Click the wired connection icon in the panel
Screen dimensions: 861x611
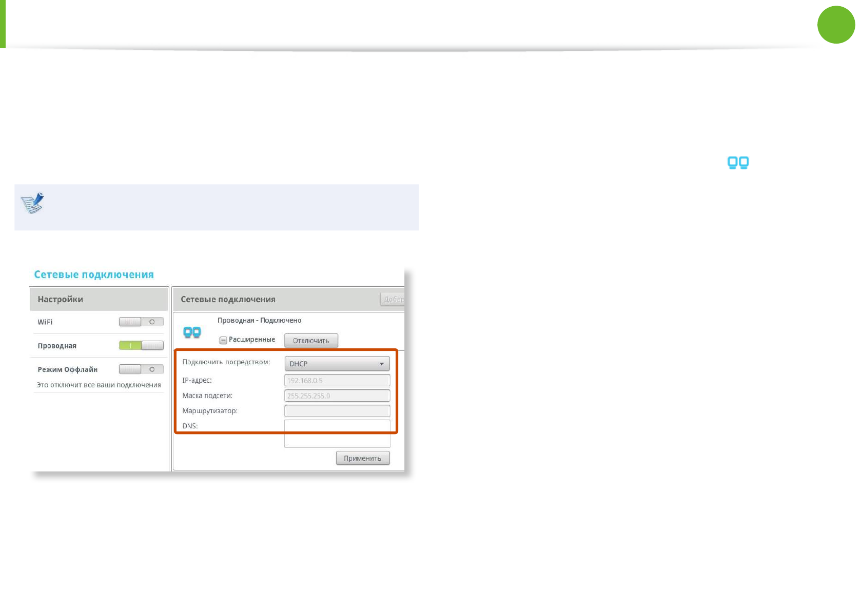point(192,332)
